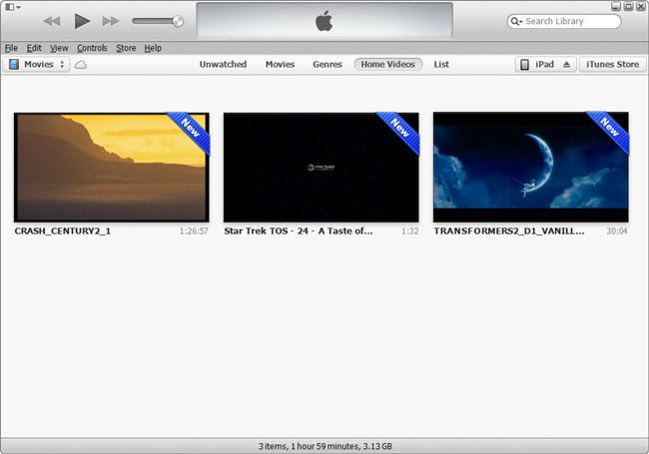Eject the iPad with the eject icon
The width and height of the screenshot is (649, 454).
pos(567,65)
